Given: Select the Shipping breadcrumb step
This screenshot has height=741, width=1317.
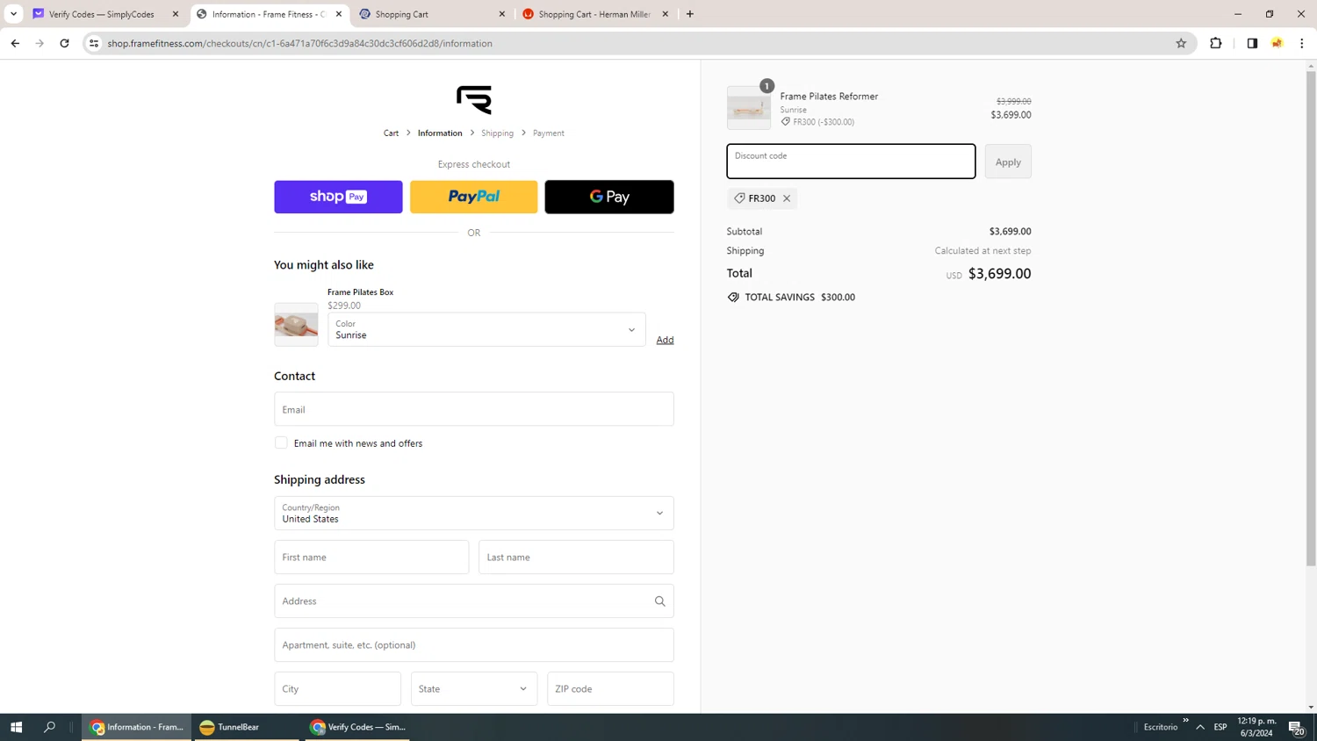Looking at the screenshot, I should (497, 133).
